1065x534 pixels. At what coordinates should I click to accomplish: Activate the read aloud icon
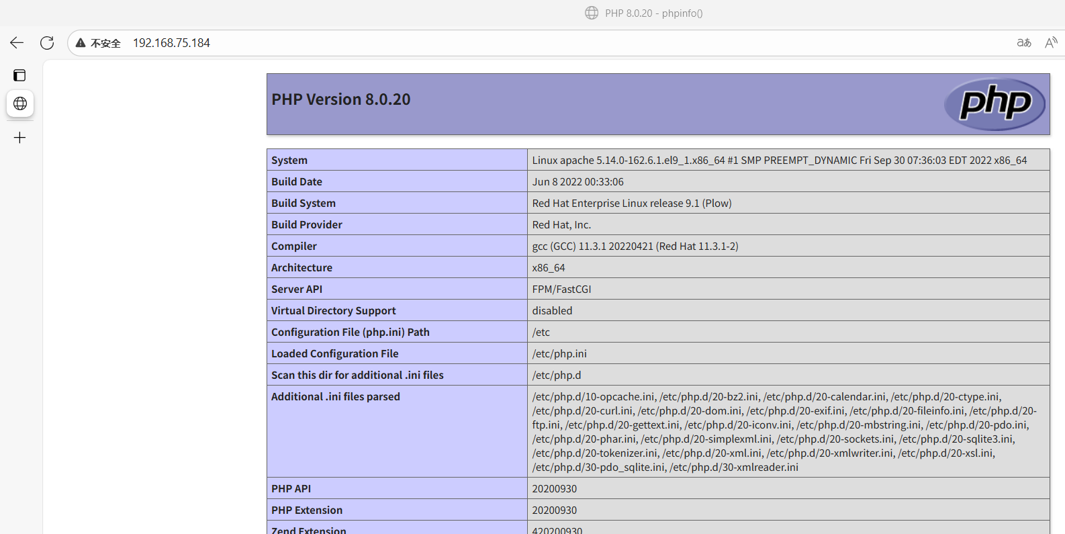[x=1051, y=43]
